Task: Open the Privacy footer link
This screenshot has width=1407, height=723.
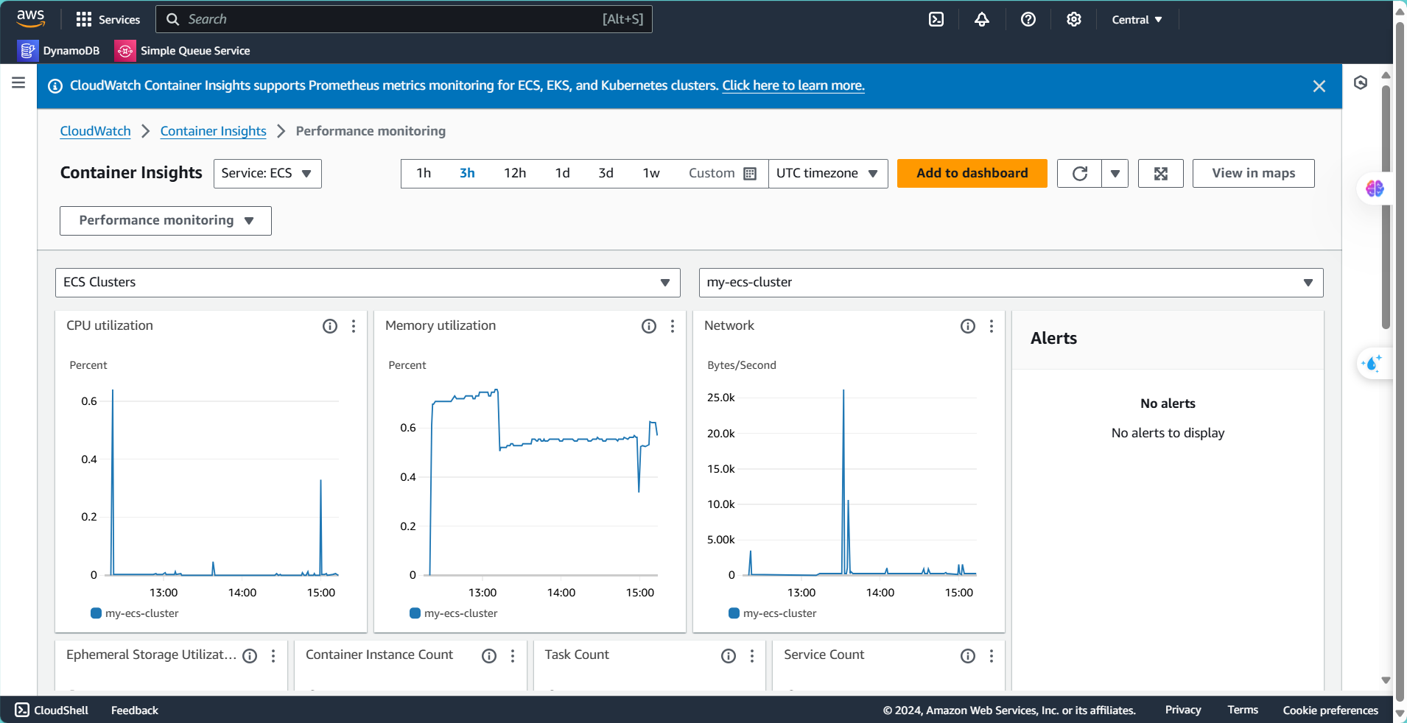Action: 1183,710
